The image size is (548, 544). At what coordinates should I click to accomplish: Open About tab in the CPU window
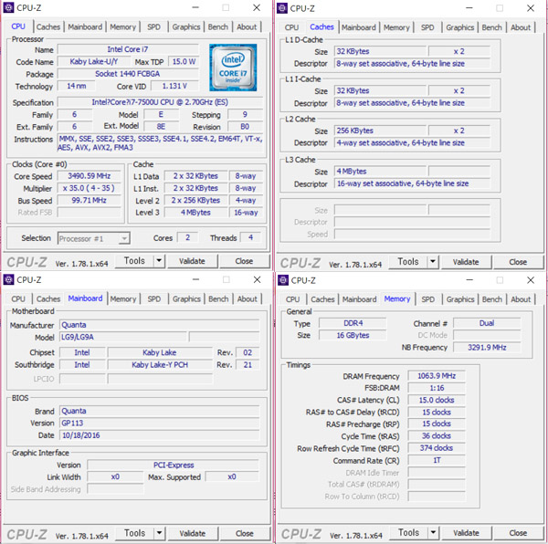(247, 26)
